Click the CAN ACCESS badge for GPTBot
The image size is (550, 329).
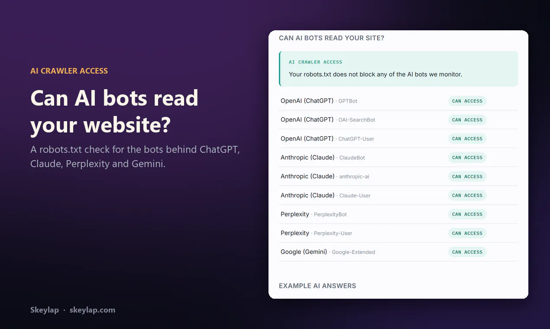click(467, 101)
